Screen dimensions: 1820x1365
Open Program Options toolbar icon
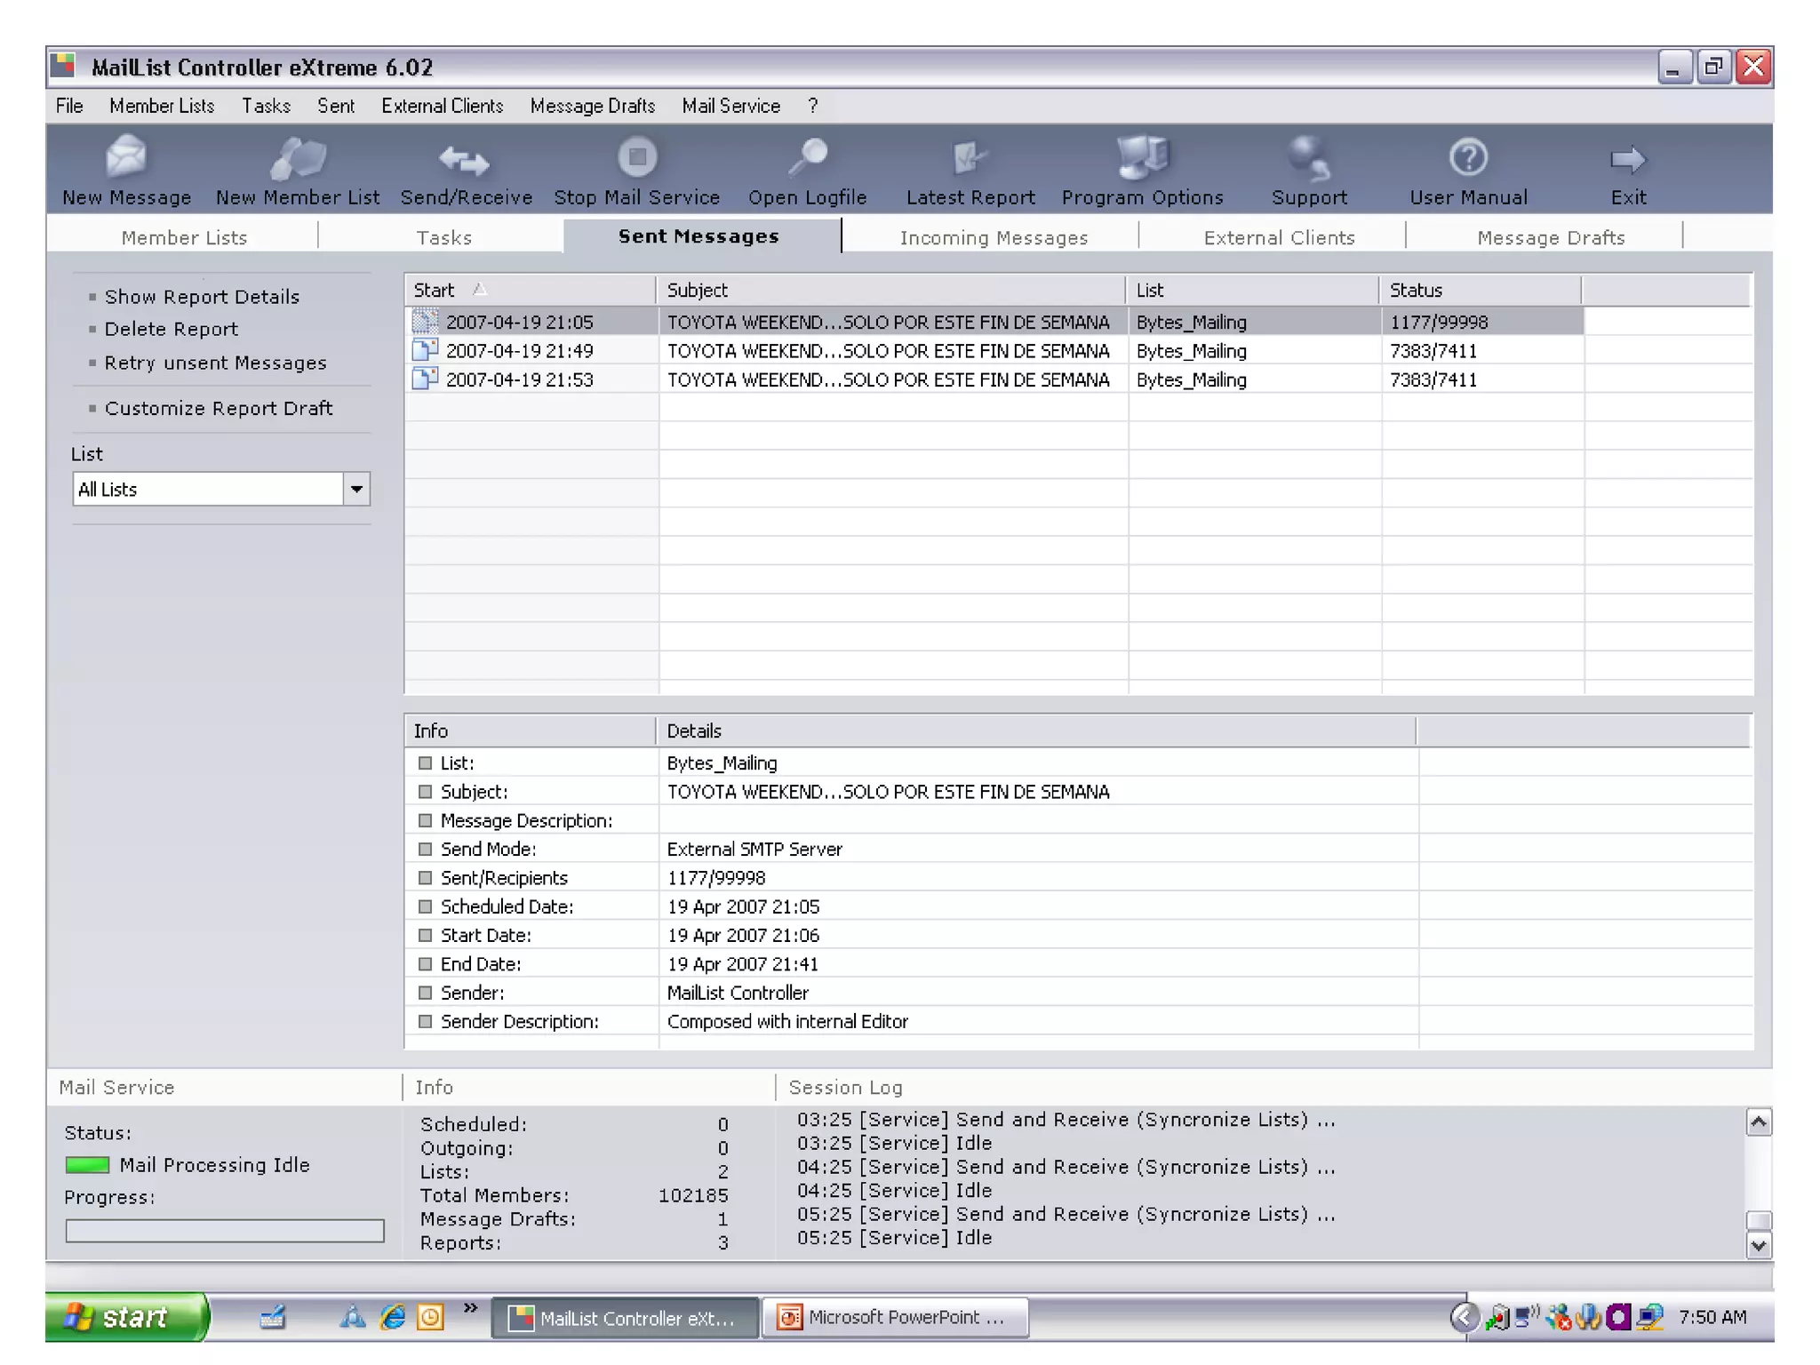(1142, 158)
